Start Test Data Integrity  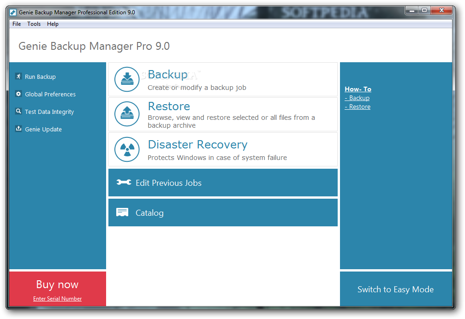[x=49, y=112]
